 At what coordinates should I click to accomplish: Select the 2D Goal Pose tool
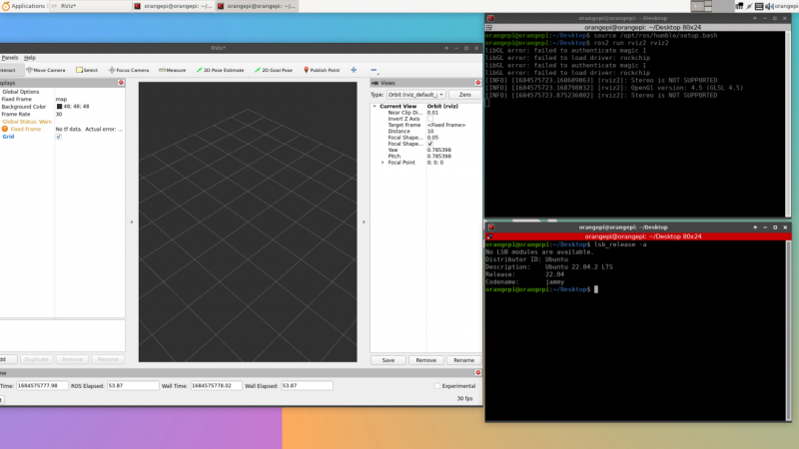point(275,70)
